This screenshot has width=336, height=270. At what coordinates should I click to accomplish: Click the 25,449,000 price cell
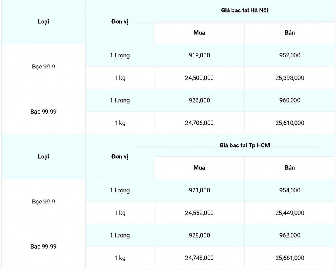[290, 213]
